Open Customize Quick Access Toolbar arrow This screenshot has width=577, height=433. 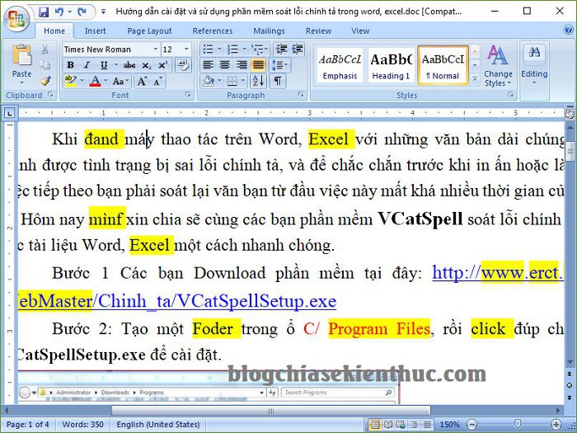click(103, 12)
